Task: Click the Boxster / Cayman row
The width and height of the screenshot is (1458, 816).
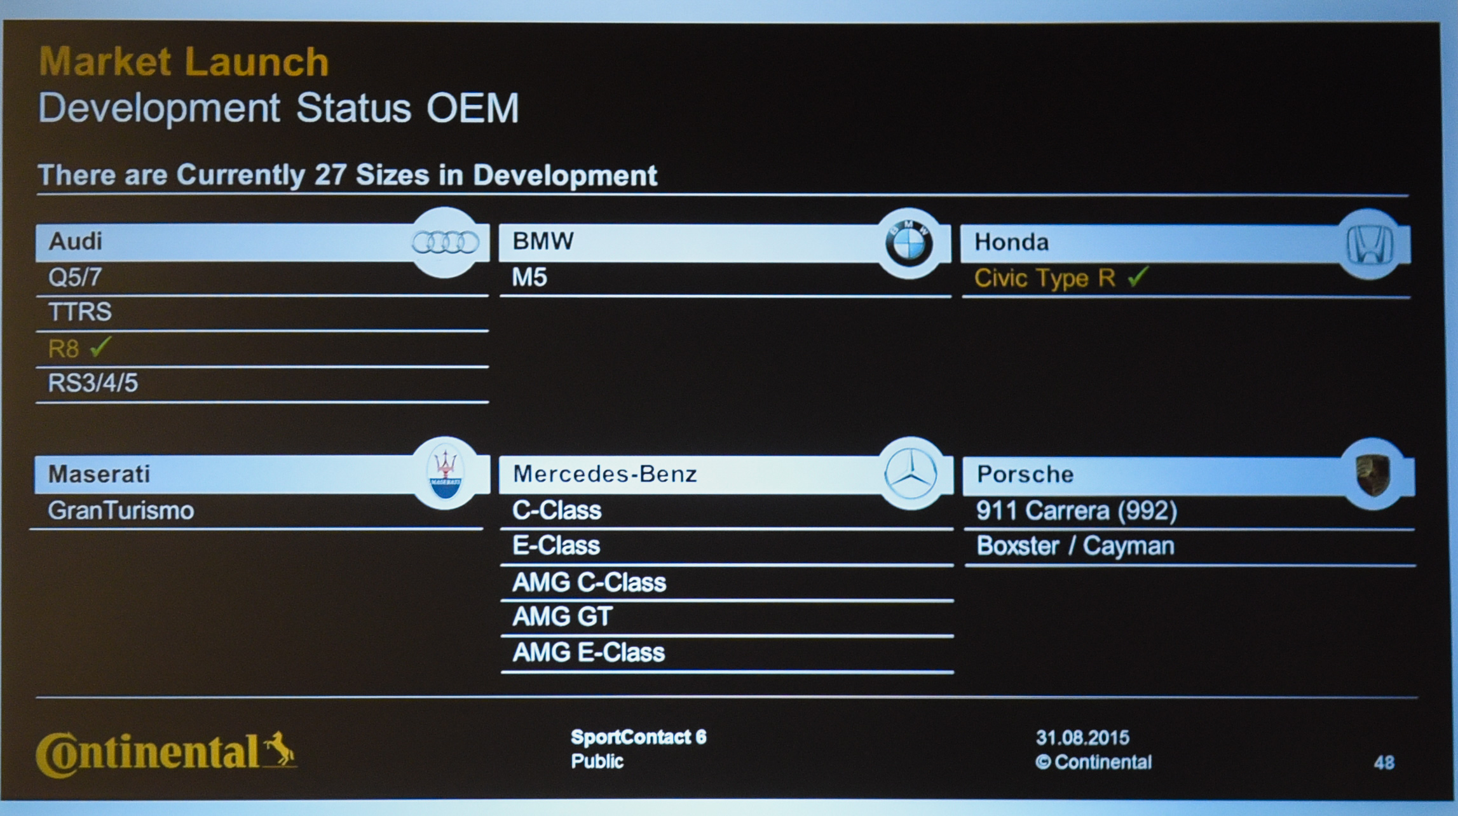Action: (x=1190, y=547)
